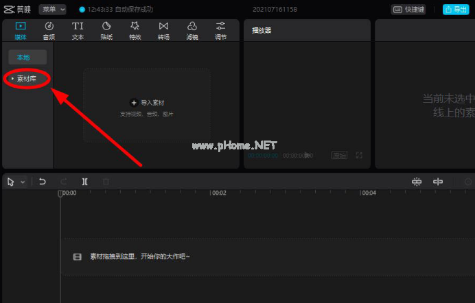Open the 文本 (Text) panel icon
This screenshot has width=475, height=303.
coord(78,30)
